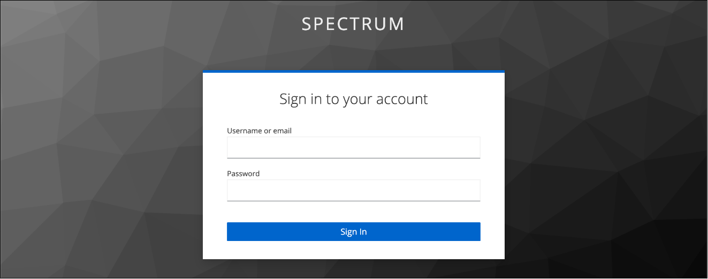
Task: Click the "Password" field label
Action: click(x=243, y=174)
